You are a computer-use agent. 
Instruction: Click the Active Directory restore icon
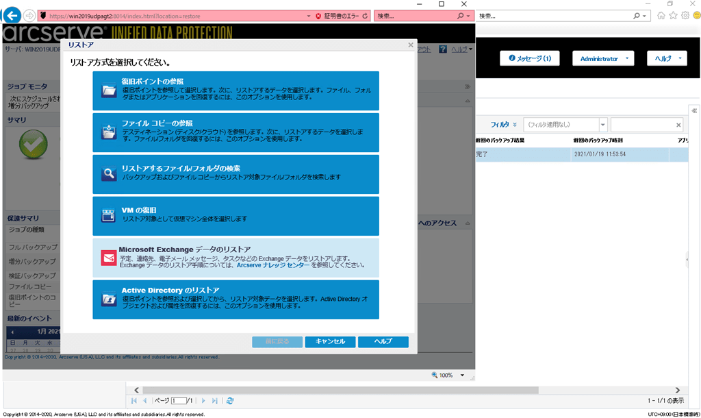pos(109,299)
